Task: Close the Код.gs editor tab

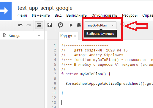Action: 75,36
